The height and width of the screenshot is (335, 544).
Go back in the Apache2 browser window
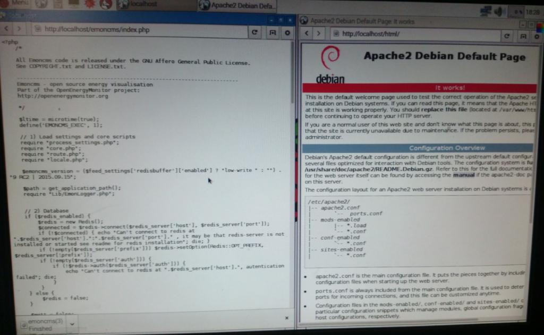[x=307, y=33]
